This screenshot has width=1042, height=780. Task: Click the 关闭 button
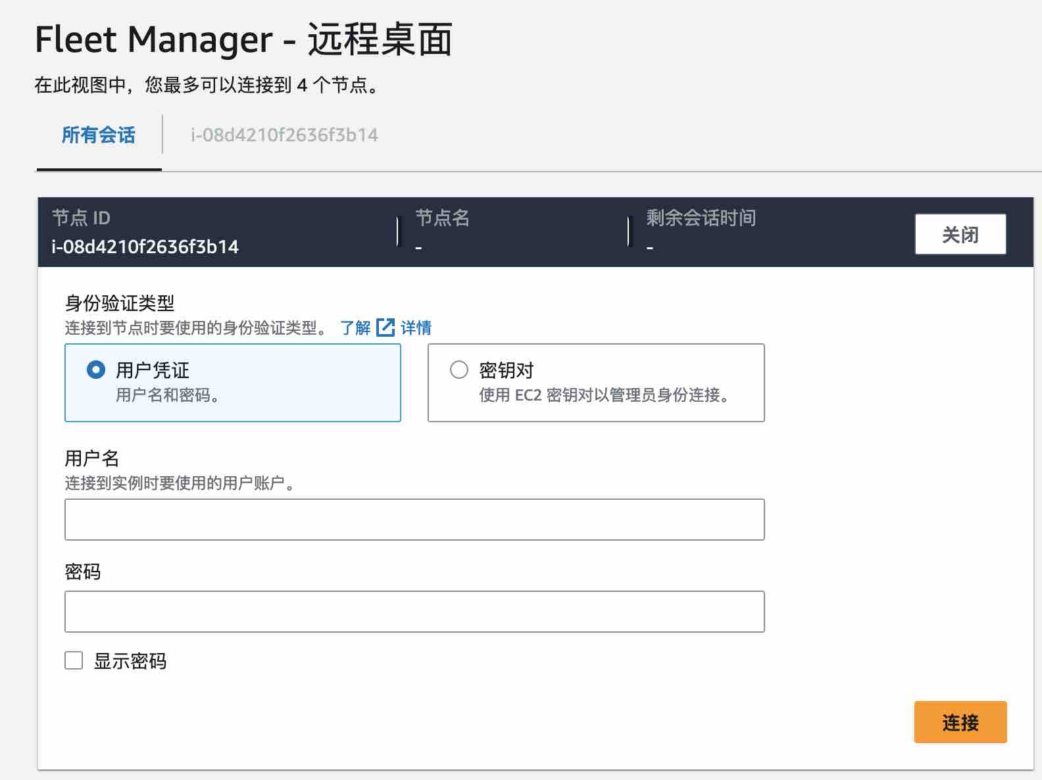click(960, 234)
